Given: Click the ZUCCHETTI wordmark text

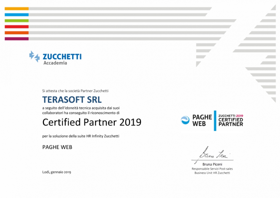Looking at the screenshot, I should pos(62,56).
